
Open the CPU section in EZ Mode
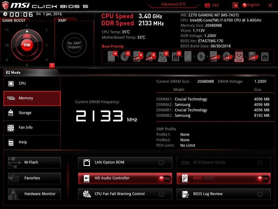tap(32, 83)
